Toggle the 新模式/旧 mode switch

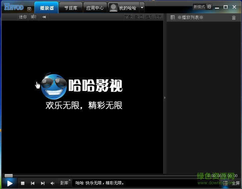(x=202, y=7)
